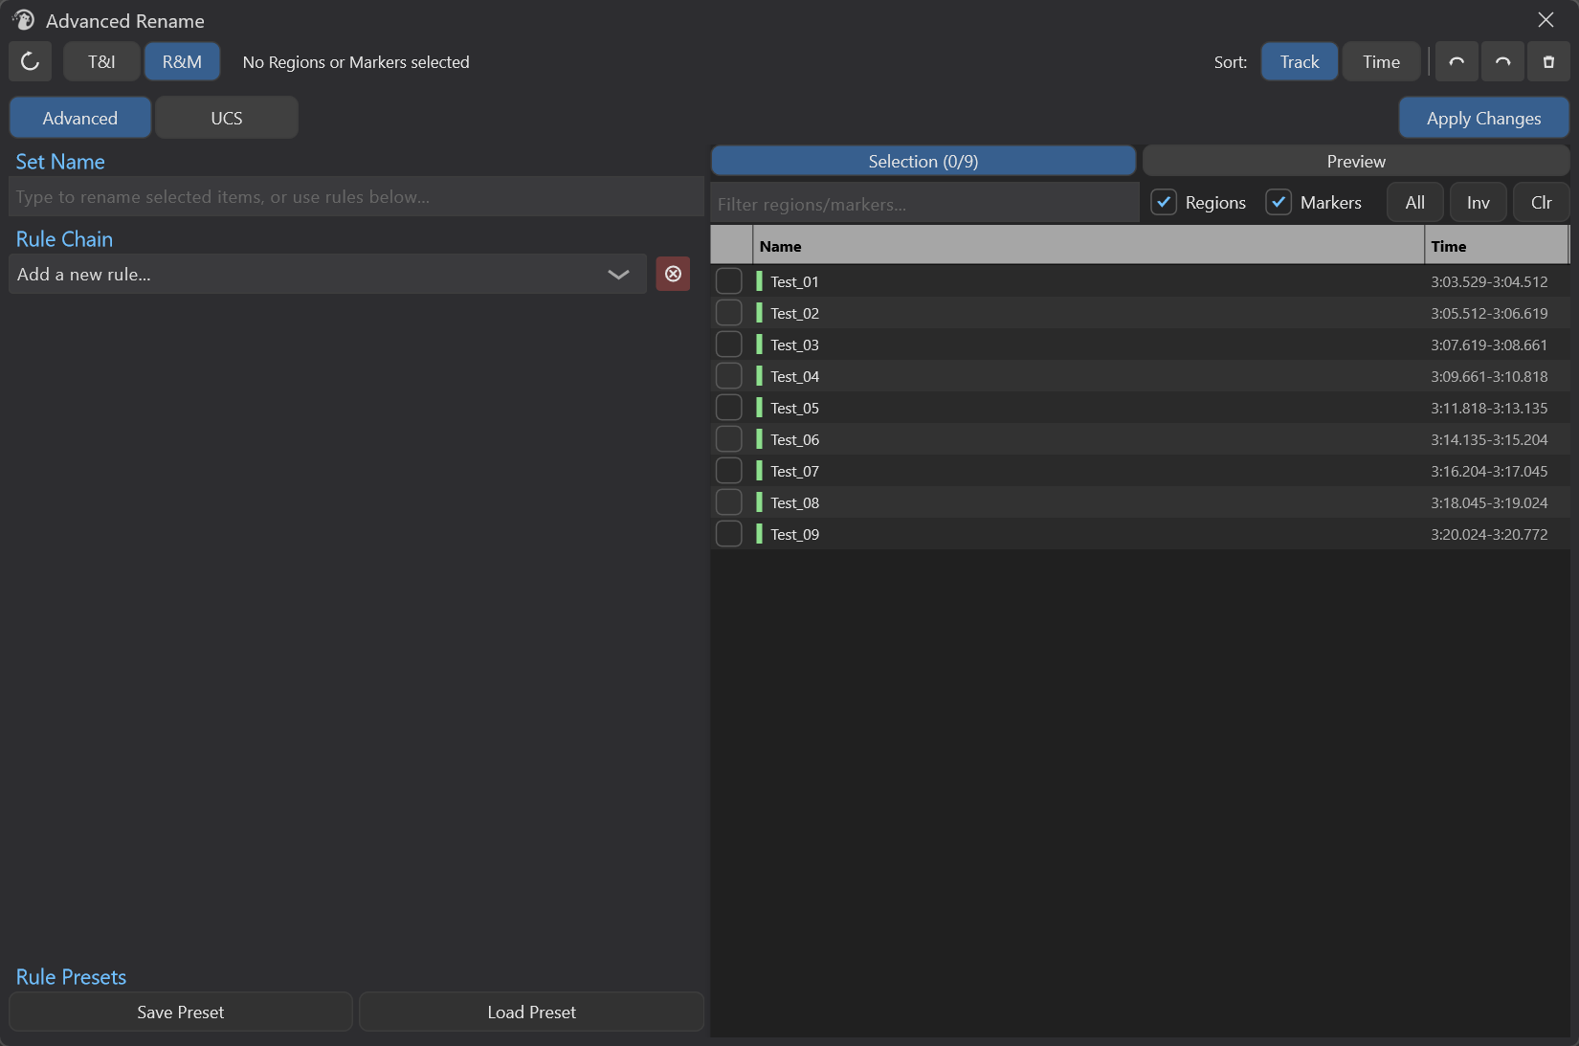This screenshot has width=1579, height=1046.
Task: Open the Add a new rule dropdown
Action: coord(327,274)
